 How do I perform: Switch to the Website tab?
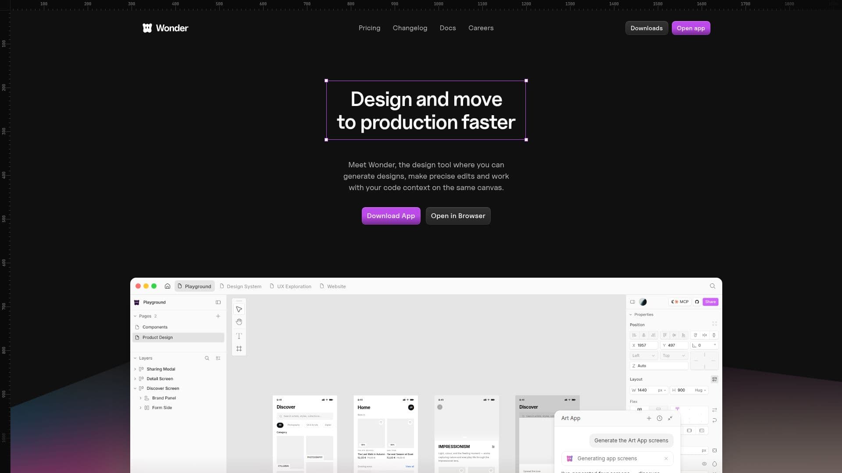pyautogui.click(x=333, y=286)
